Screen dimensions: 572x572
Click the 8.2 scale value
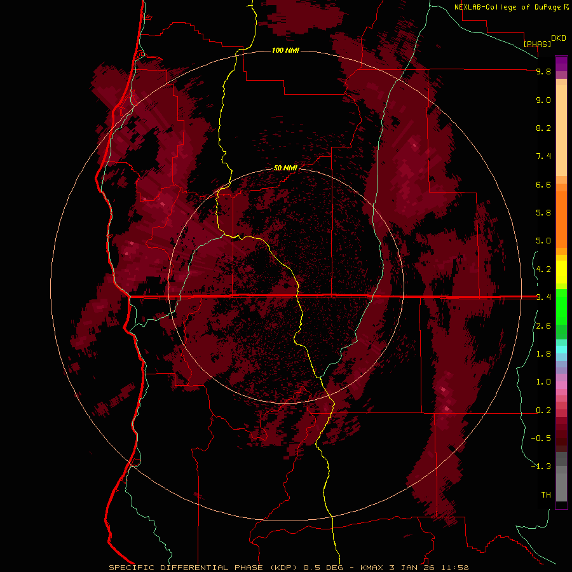tap(543, 128)
